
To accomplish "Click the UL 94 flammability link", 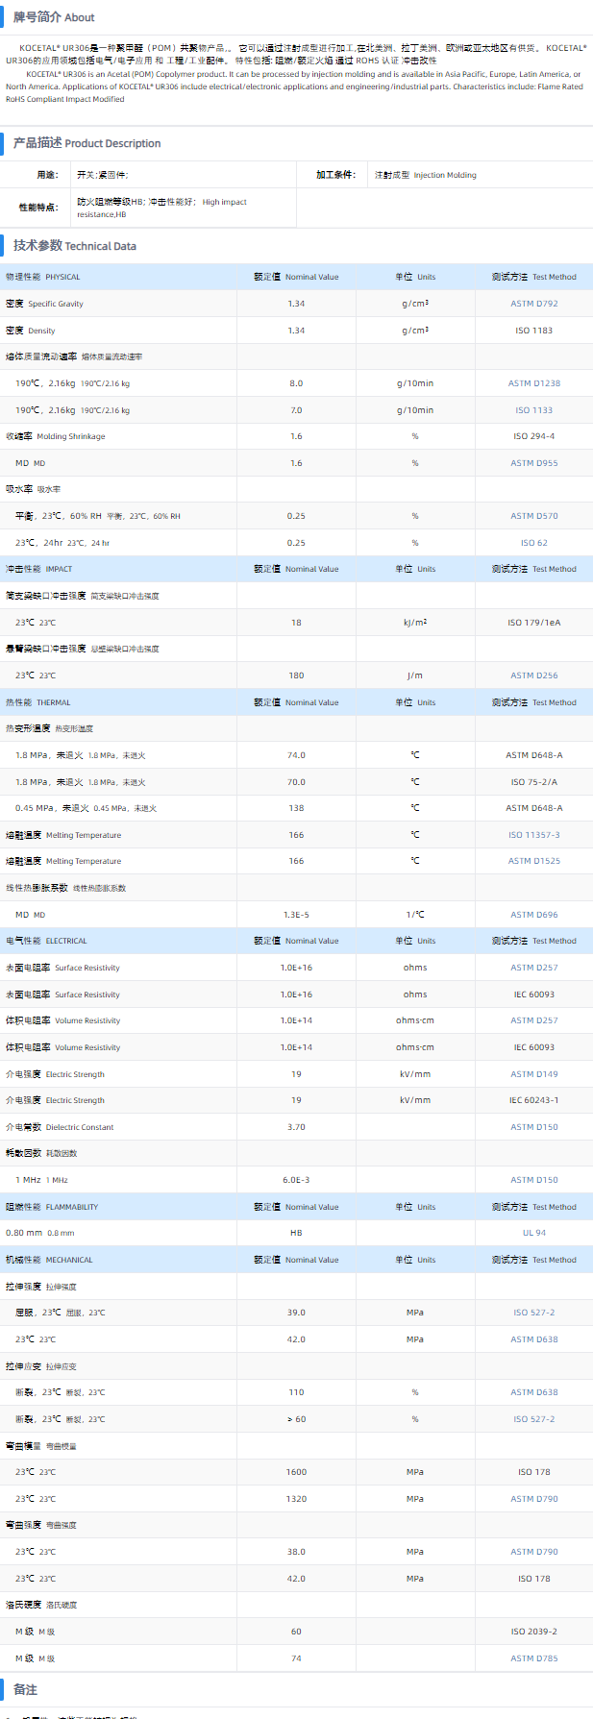I will (x=533, y=1233).
